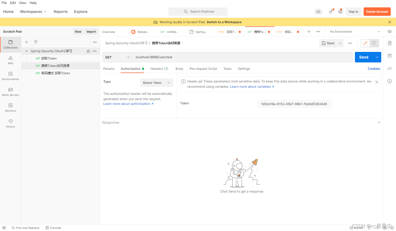Click the Token value field
Image resolution: width=396 pixels, height=231 pixels.
[x=294, y=104]
